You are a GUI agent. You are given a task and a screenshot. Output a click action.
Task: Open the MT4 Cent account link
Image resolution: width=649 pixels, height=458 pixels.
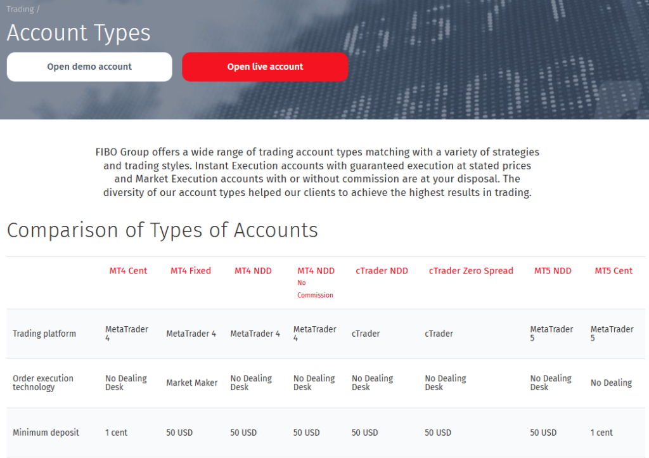point(128,271)
